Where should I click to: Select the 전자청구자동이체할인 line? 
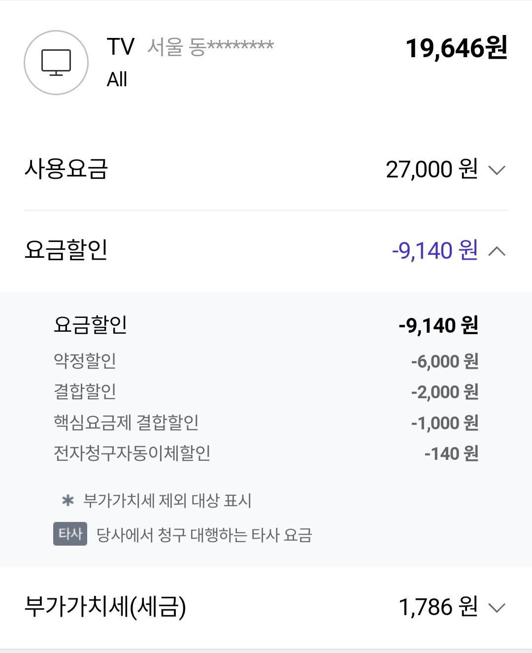[x=132, y=453]
